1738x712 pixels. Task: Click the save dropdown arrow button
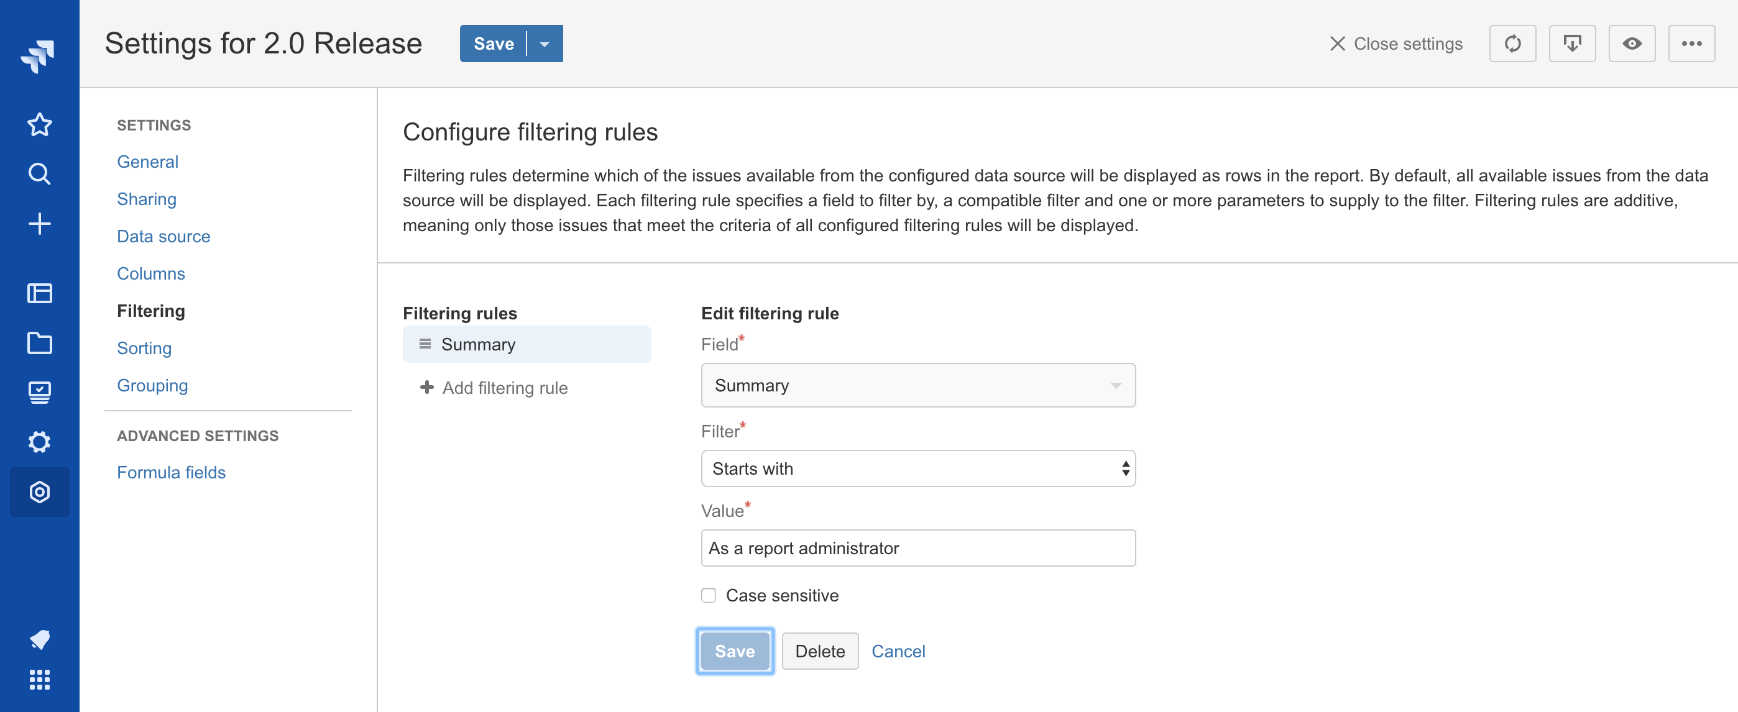pos(545,44)
